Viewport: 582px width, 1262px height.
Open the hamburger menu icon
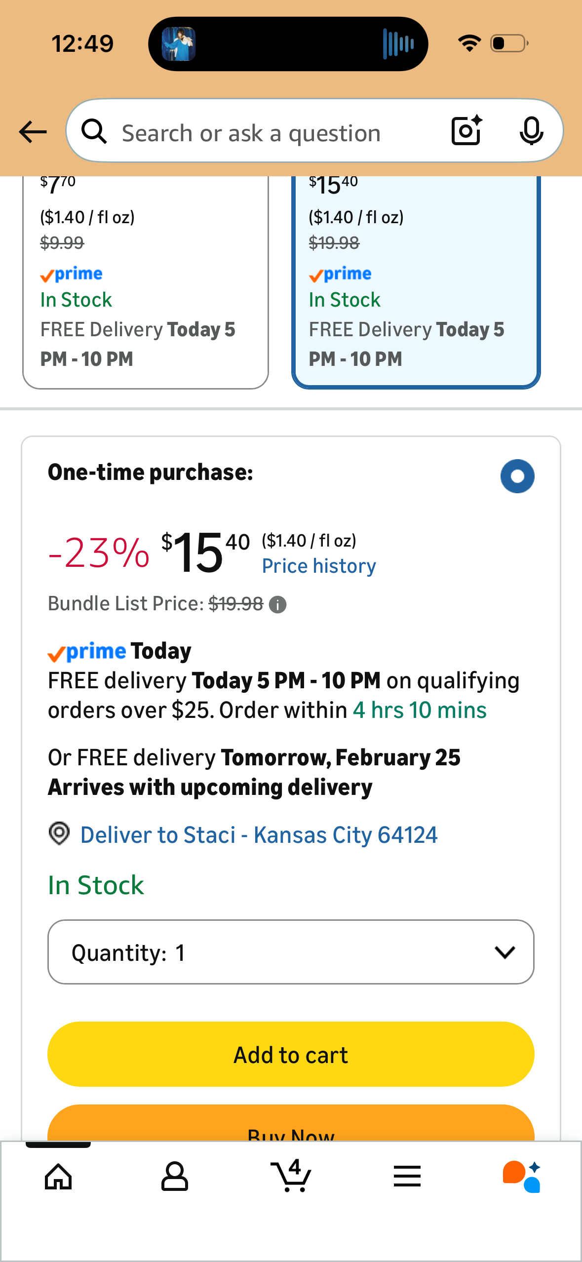[407, 1176]
